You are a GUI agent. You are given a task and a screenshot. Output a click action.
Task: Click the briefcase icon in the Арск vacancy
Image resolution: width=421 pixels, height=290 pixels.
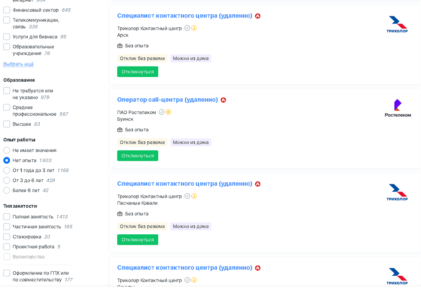tap(120, 46)
